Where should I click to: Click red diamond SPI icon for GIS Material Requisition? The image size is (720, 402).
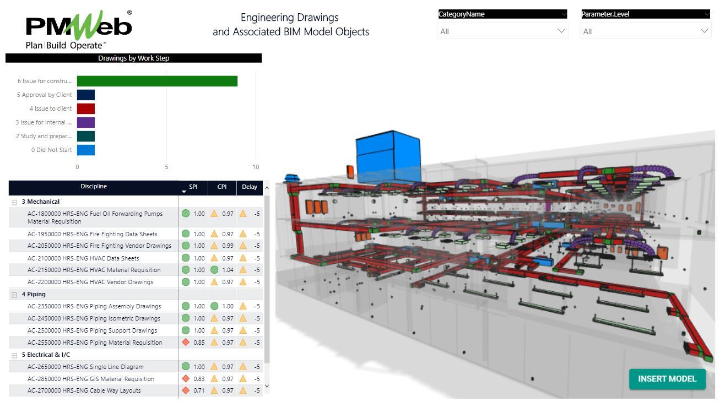coord(186,379)
